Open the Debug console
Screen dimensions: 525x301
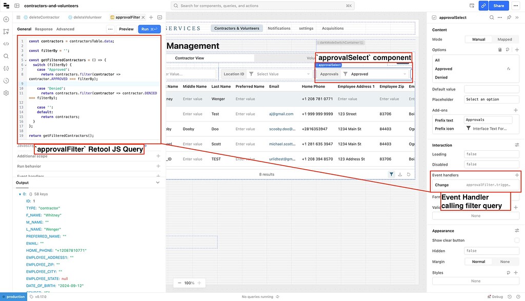click(x=495, y=297)
